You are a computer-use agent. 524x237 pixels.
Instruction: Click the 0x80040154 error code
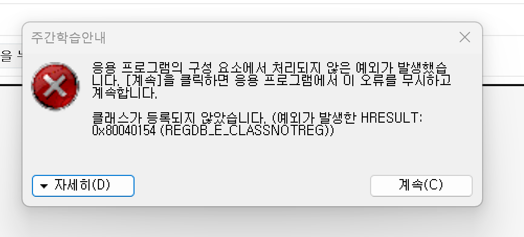[124, 131]
